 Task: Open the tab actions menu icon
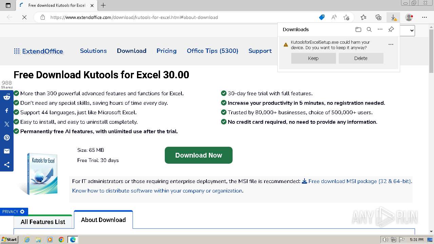click(x=8, y=5)
